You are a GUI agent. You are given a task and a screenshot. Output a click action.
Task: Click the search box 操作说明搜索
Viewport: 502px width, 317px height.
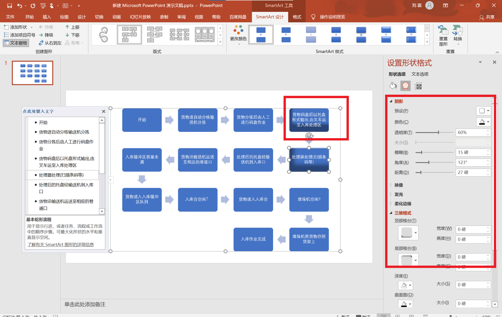332,17
